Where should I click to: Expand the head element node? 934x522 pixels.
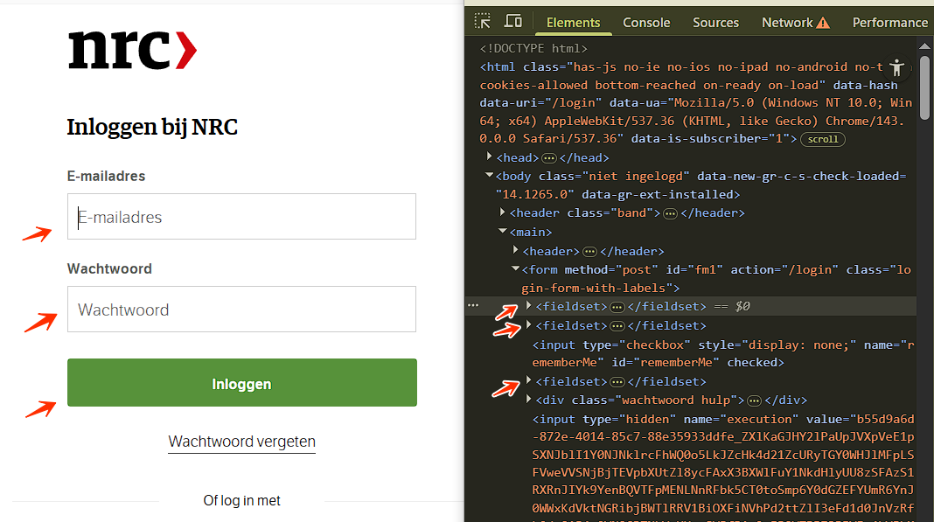point(490,157)
